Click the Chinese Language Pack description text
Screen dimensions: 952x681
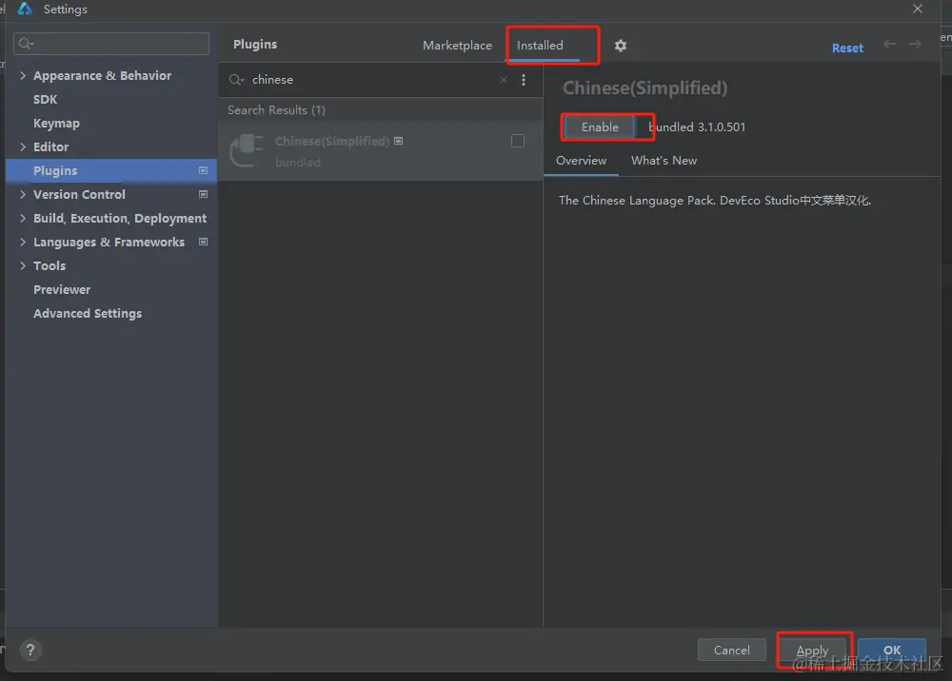click(x=715, y=201)
